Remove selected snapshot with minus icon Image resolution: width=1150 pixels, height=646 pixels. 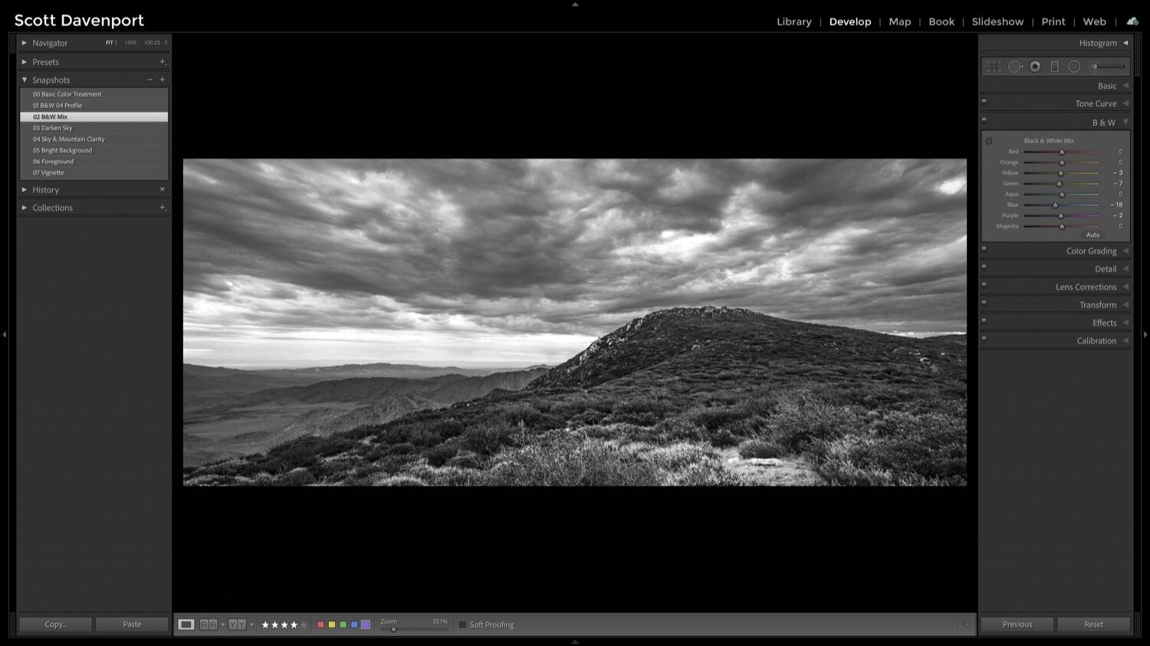[149, 80]
